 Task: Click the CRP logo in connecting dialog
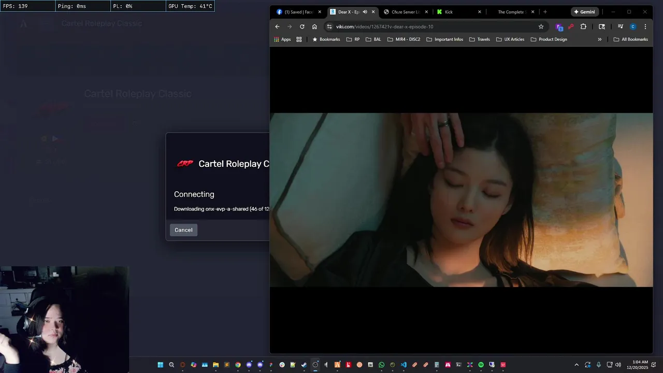pyautogui.click(x=185, y=164)
